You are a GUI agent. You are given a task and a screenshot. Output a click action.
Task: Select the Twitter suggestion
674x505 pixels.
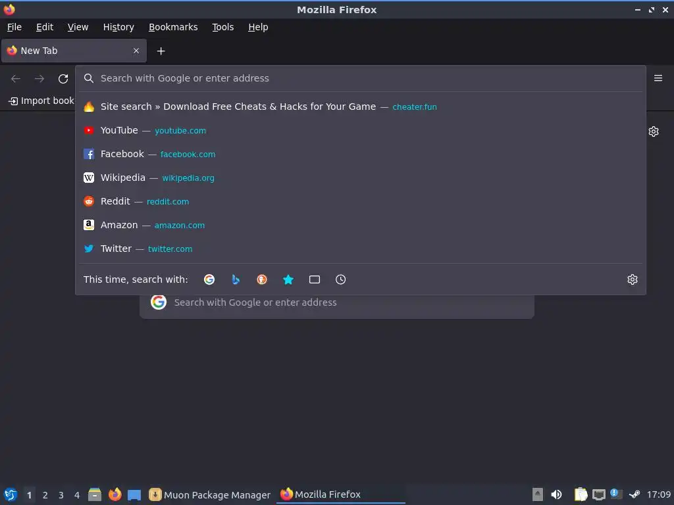(360, 248)
